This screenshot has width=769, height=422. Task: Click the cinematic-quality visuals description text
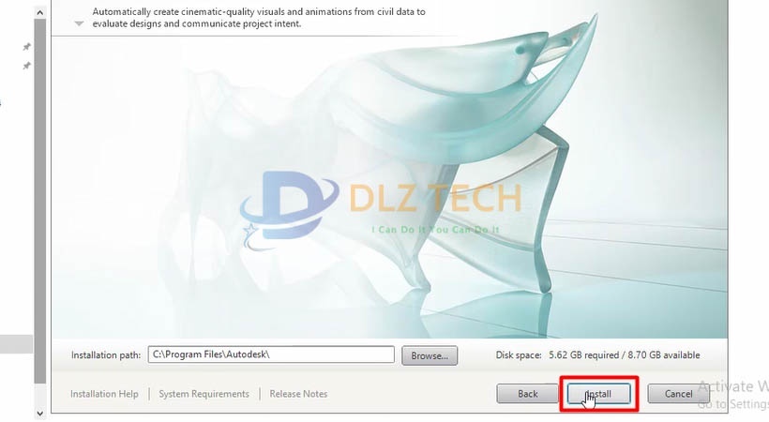click(x=259, y=18)
